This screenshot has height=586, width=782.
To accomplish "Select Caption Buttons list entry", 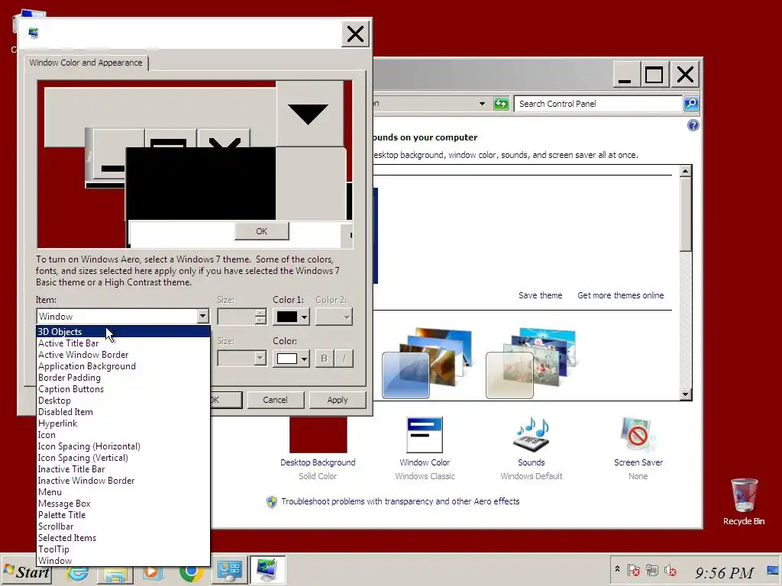I will [x=123, y=389].
